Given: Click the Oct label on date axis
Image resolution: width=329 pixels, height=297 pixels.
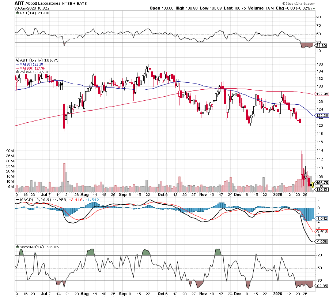Looking at the screenshot, I should coord(162,195).
